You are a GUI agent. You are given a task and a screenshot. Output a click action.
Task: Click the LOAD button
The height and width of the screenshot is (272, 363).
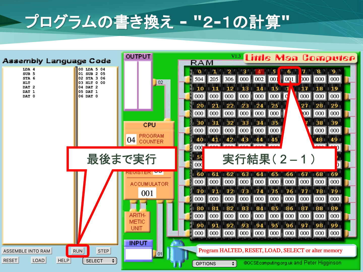(39, 260)
